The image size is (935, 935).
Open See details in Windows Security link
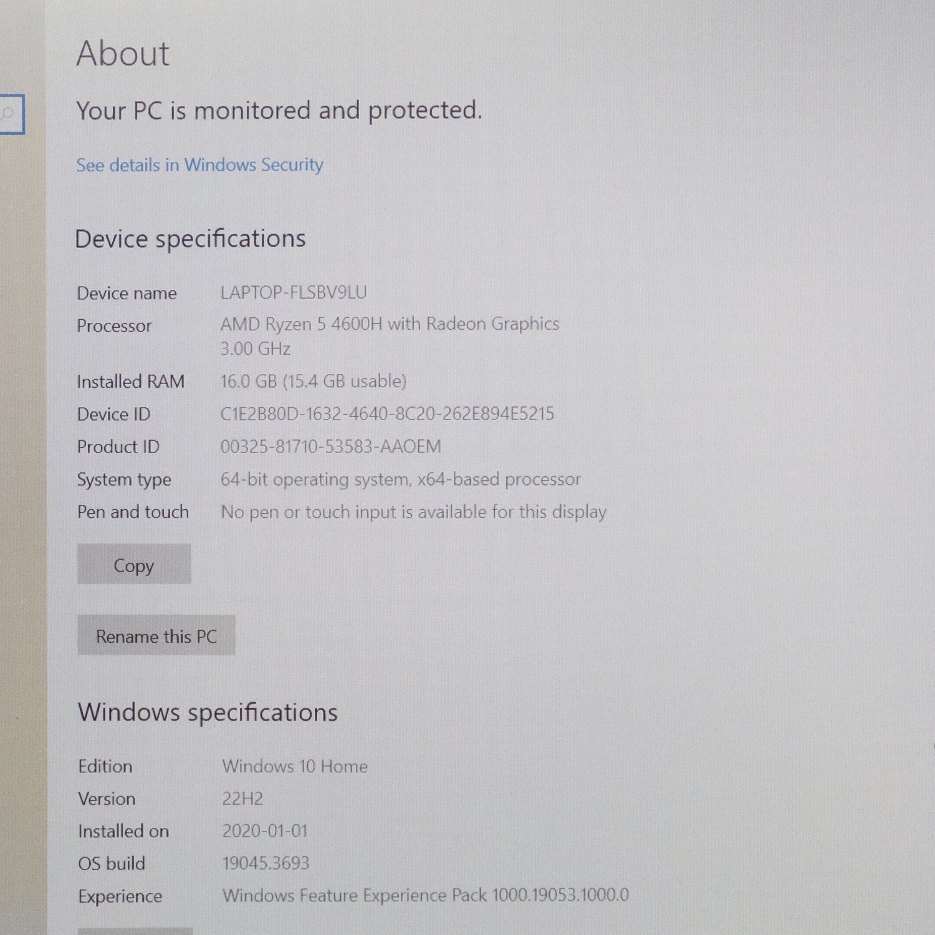pyautogui.click(x=199, y=165)
